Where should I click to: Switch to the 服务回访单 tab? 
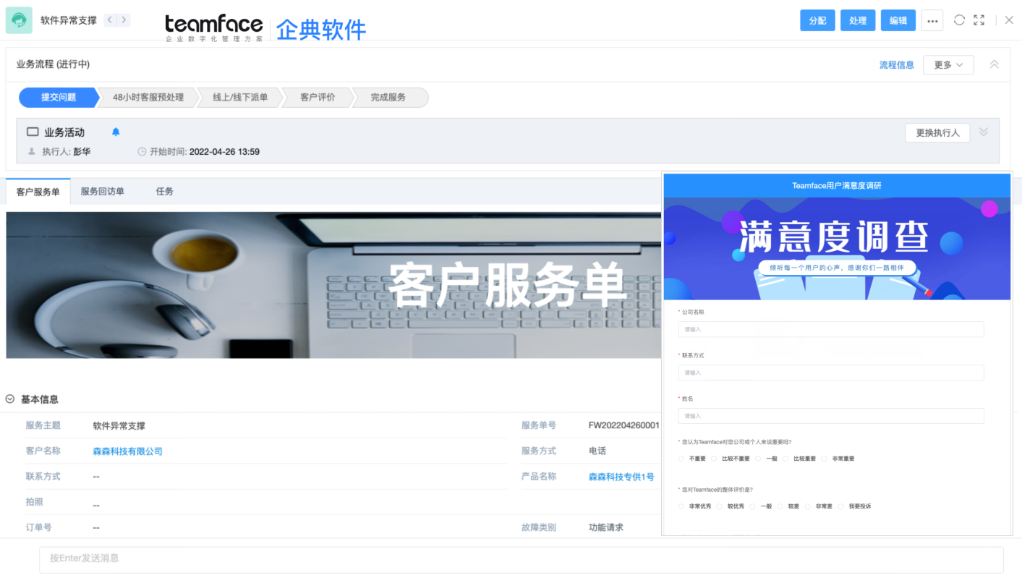(x=102, y=192)
